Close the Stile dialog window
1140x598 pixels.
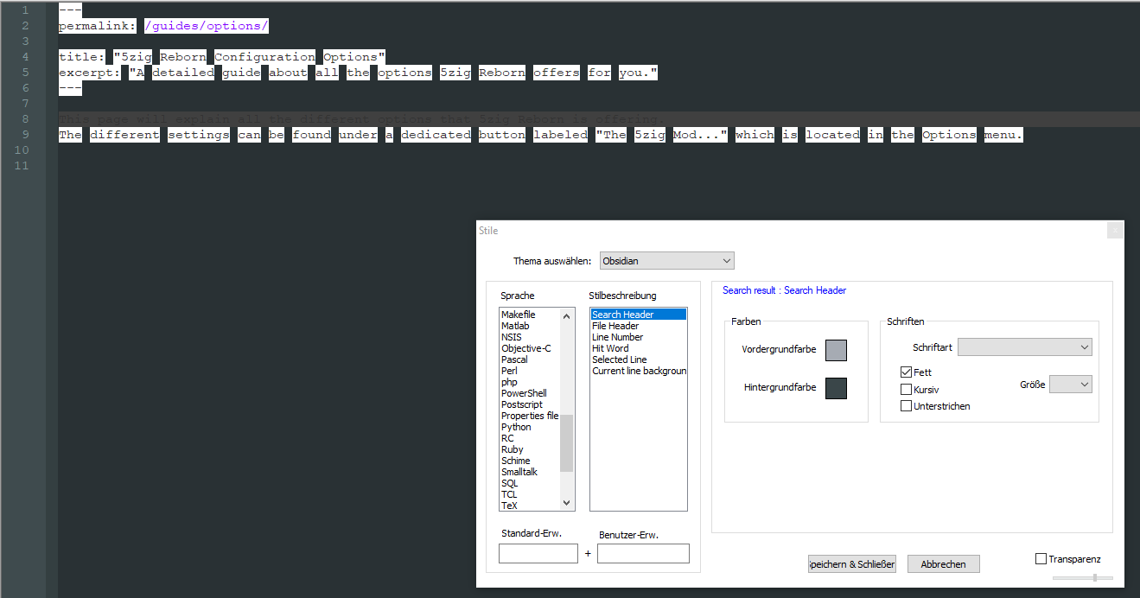(x=1115, y=230)
